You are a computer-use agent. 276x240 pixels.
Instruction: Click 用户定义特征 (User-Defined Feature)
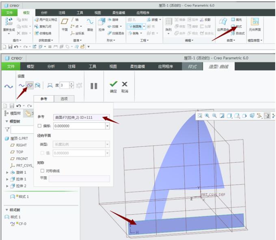pyautogui.click(x=46, y=19)
